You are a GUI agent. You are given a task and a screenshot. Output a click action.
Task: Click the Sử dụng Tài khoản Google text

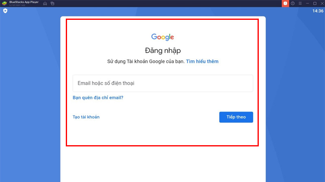click(146, 61)
